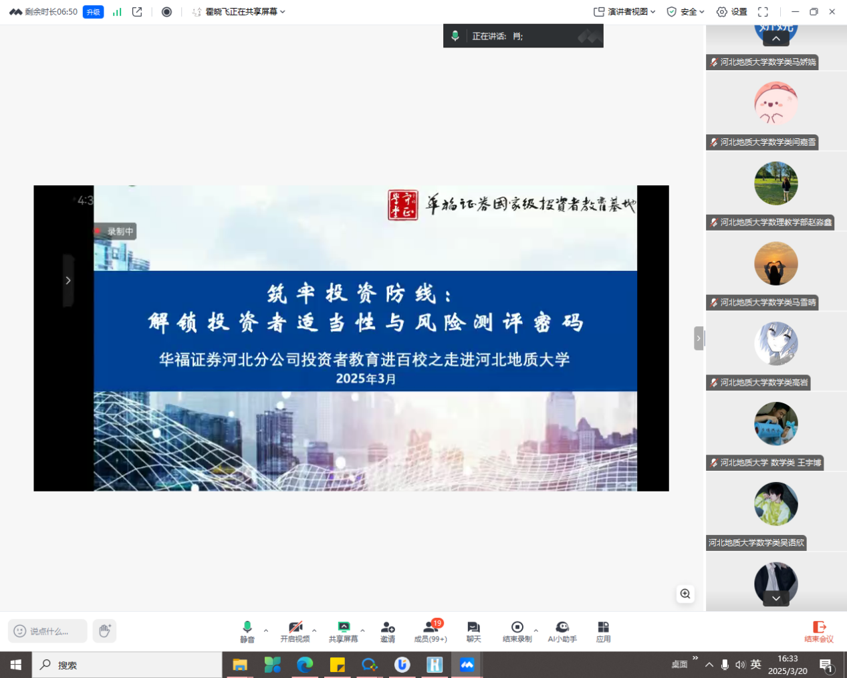This screenshot has height=678, width=847.
Task: Click the raise hand emoji icon
Action: pos(104,631)
